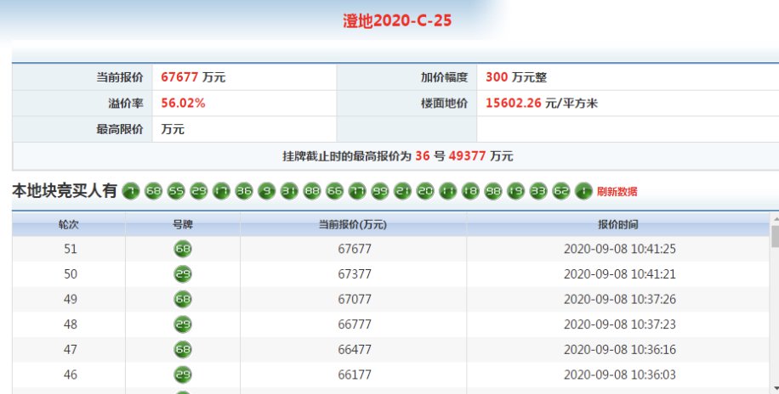Click the 报价时间 column header
Viewport: 779px width, 394px height.
[617, 225]
